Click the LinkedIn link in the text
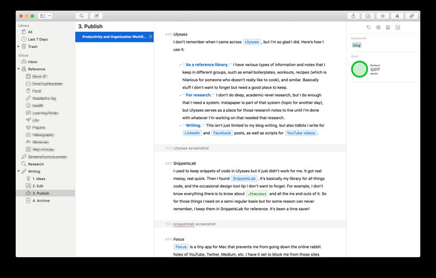This screenshot has height=278, width=436. point(191,132)
